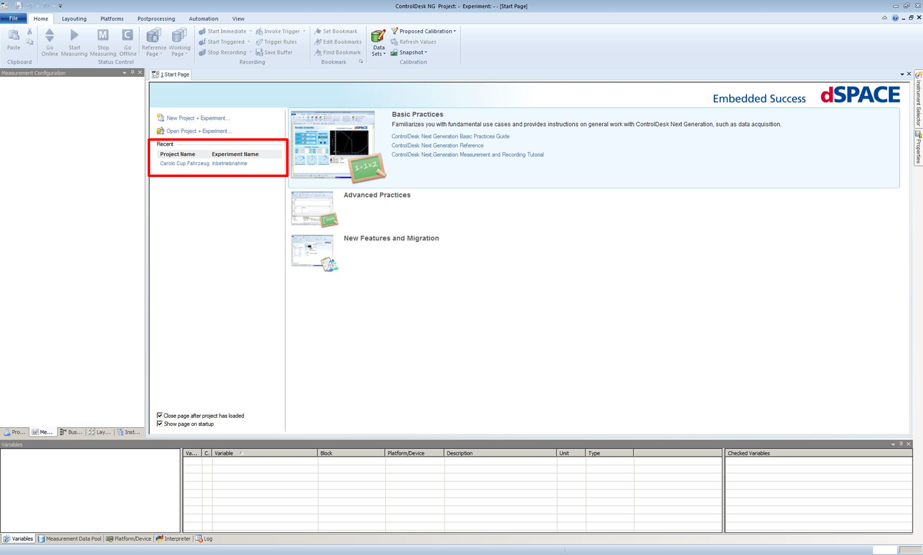Click the Start Measuring icon
The width and height of the screenshot is (923, 555).
(x=74, y=36)
